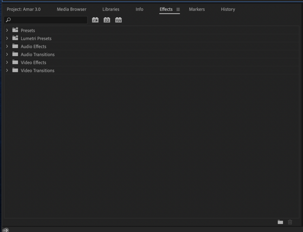Select the 'Audio Effects' label text
Image resolution: width=303 pixels, height=232 pixels.
point(33,47)
